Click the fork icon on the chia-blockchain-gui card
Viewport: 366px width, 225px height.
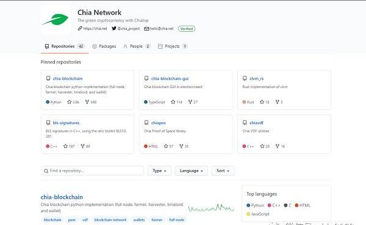[190, 102]
